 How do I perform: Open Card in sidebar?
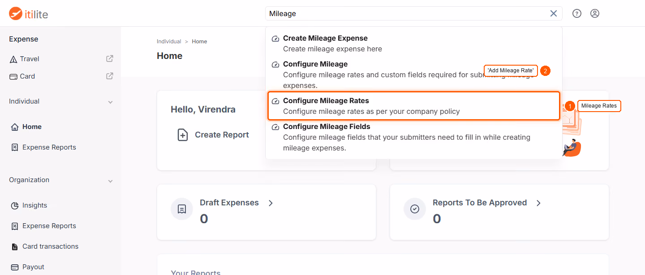click(x=27, y=76)
